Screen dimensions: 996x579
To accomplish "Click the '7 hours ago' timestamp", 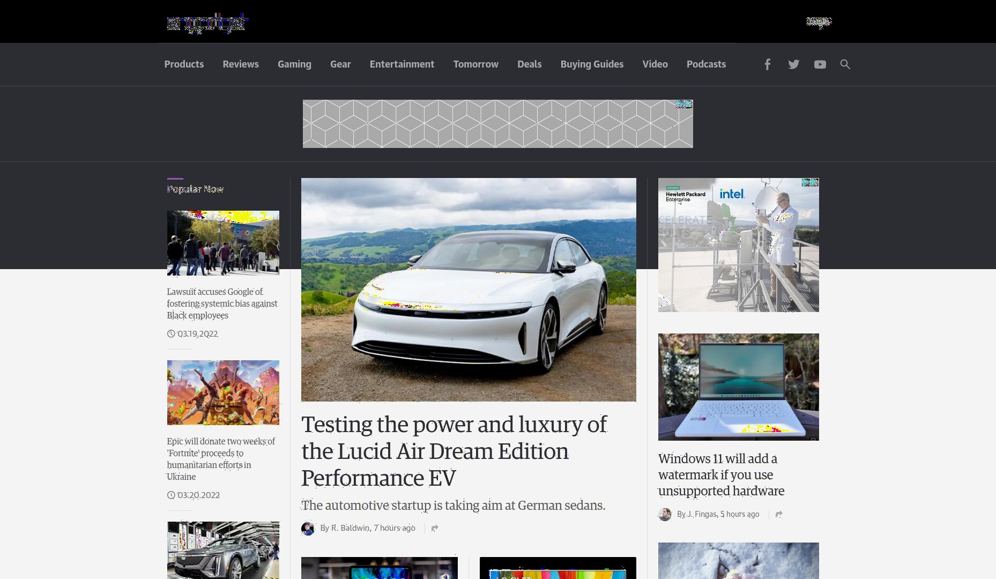I will tap(395, 528).
